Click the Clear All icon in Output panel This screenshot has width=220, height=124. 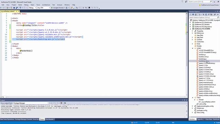(61, 103)
